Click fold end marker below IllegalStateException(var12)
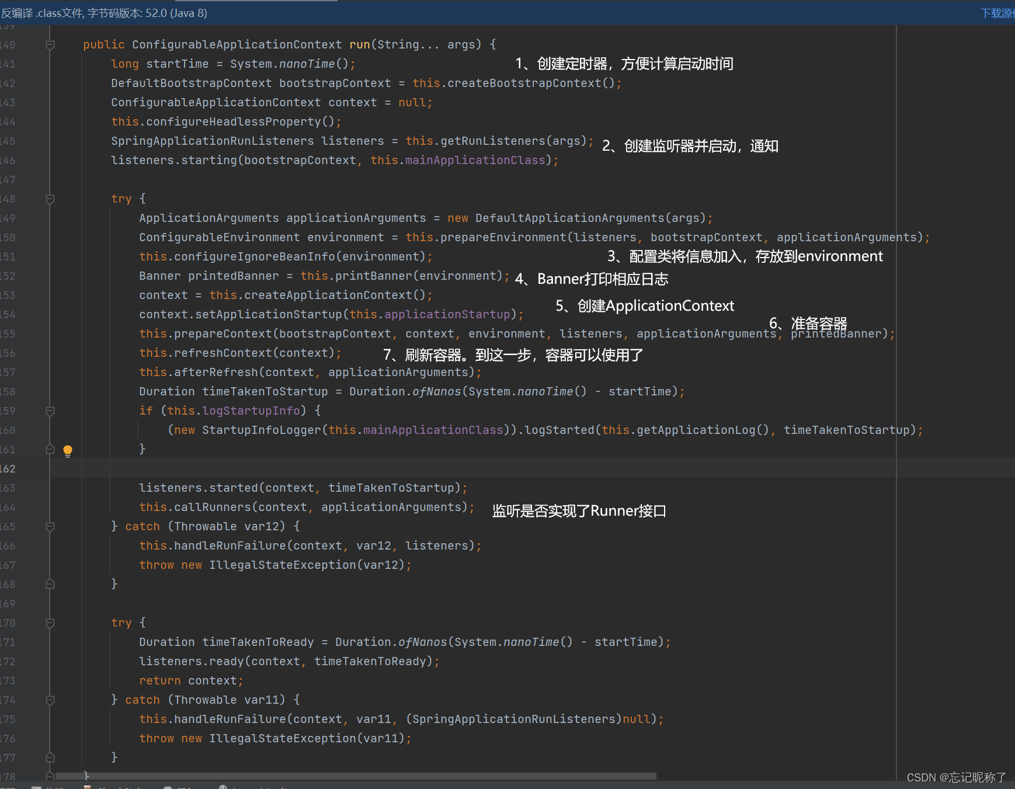The image size is (1015, 789). 50,584
